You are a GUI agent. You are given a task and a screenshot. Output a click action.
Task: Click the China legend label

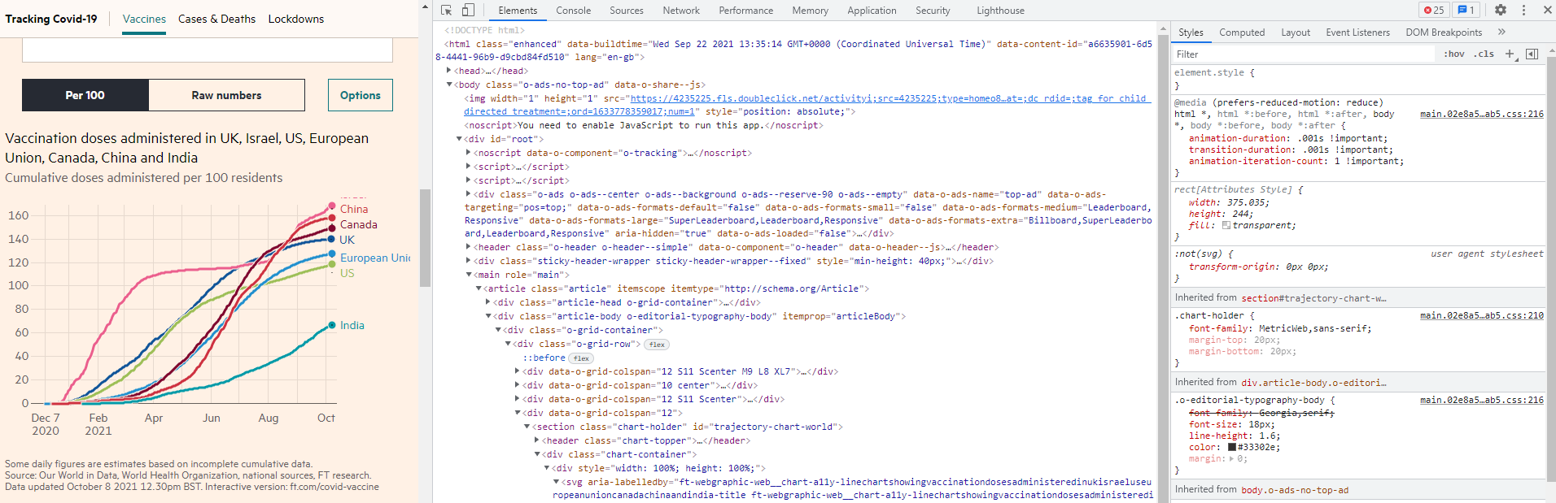tap(354, 209)
